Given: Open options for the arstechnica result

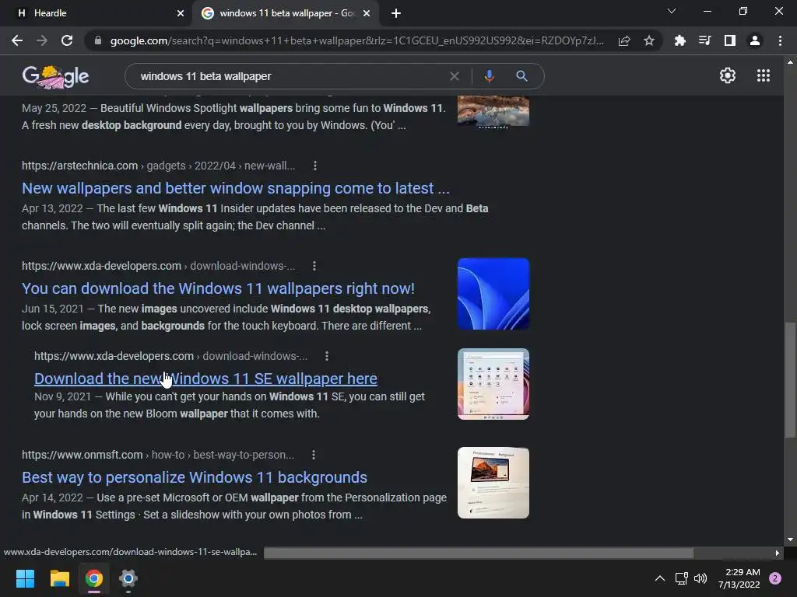Looking at the screenshot, I should (315, 166).
